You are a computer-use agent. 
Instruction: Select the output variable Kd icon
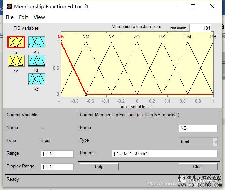(x=37, y=79)
